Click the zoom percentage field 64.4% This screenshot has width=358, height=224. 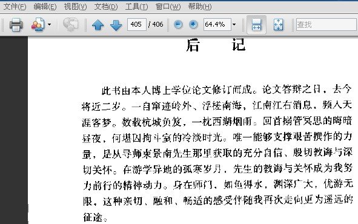pos(217,24)
